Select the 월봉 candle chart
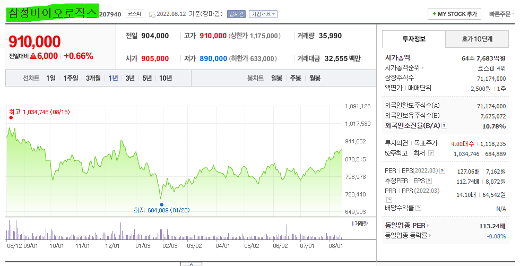This screenshot has width=520, height=266. pyautogui.click(x=315, y=78)
